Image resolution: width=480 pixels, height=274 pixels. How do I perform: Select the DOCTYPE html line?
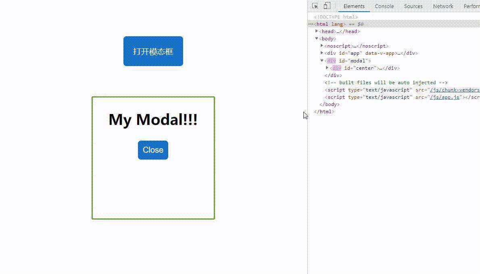[x=336, y=17]
